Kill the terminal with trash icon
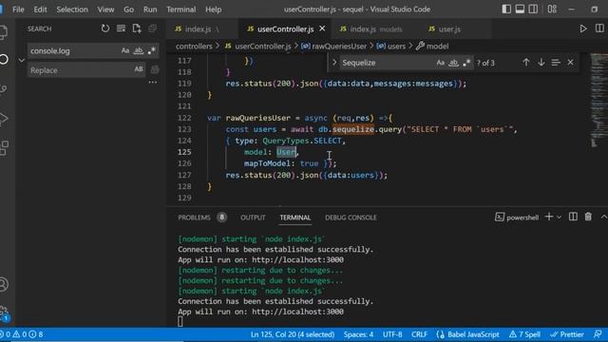 point(588,218)
